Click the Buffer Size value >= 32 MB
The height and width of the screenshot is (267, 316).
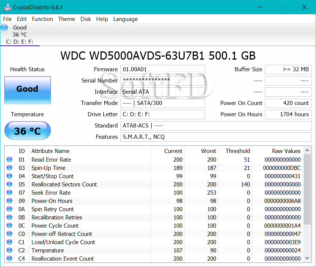(x=288, y=69)
